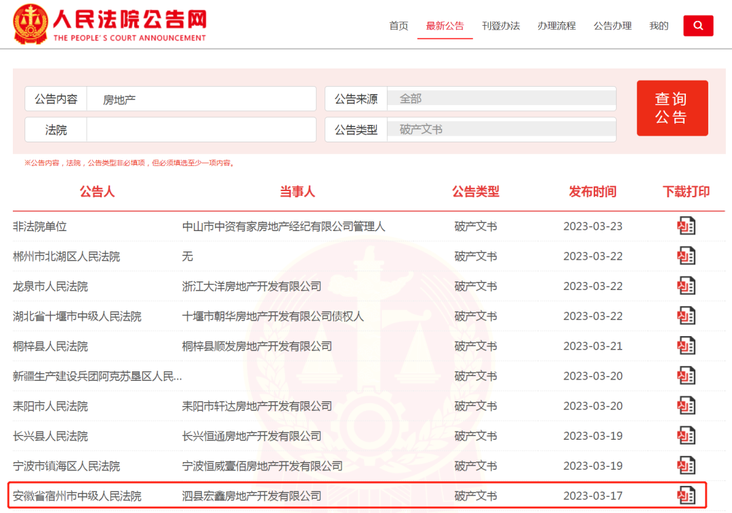The height and width of the screenshot is (513, 732).
Task: Download PDF for 耒阳市人民法院 row
Action: point(686,406)
